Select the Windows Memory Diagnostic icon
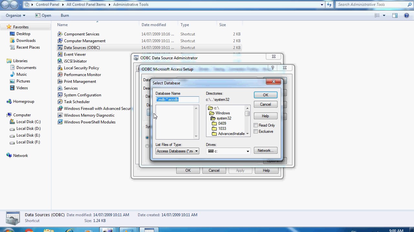This screenshot has height=232, width=414. click(60, 115)
